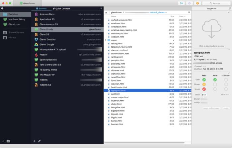
Task: Add a new item in sidebar
Action: click(x=3, y=141)
